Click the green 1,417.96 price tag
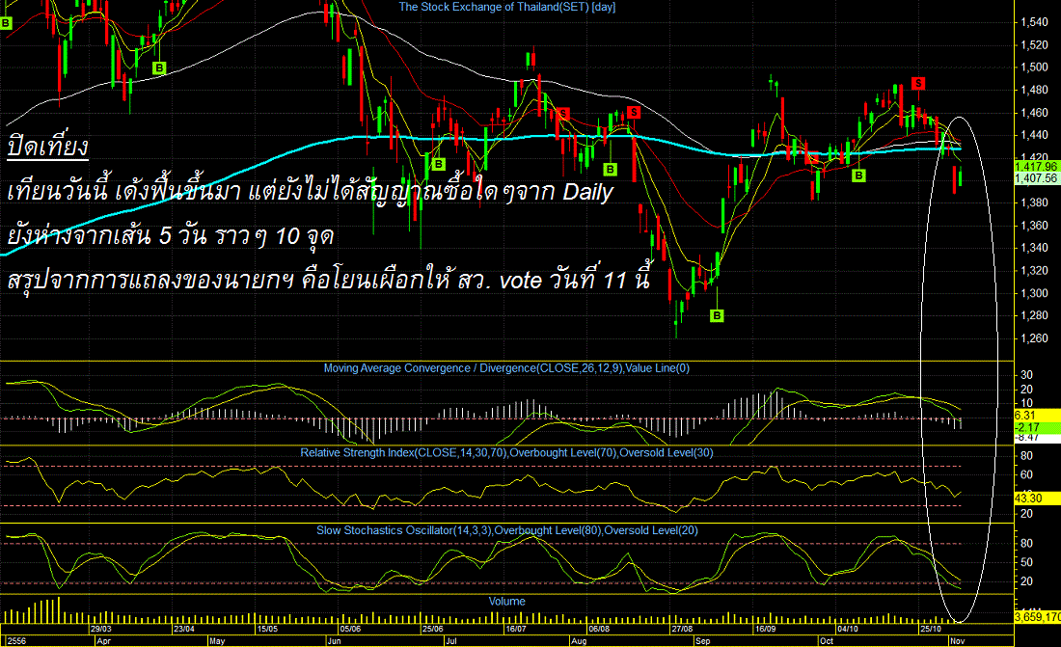1061x647 pixels. click(1037, 167)
